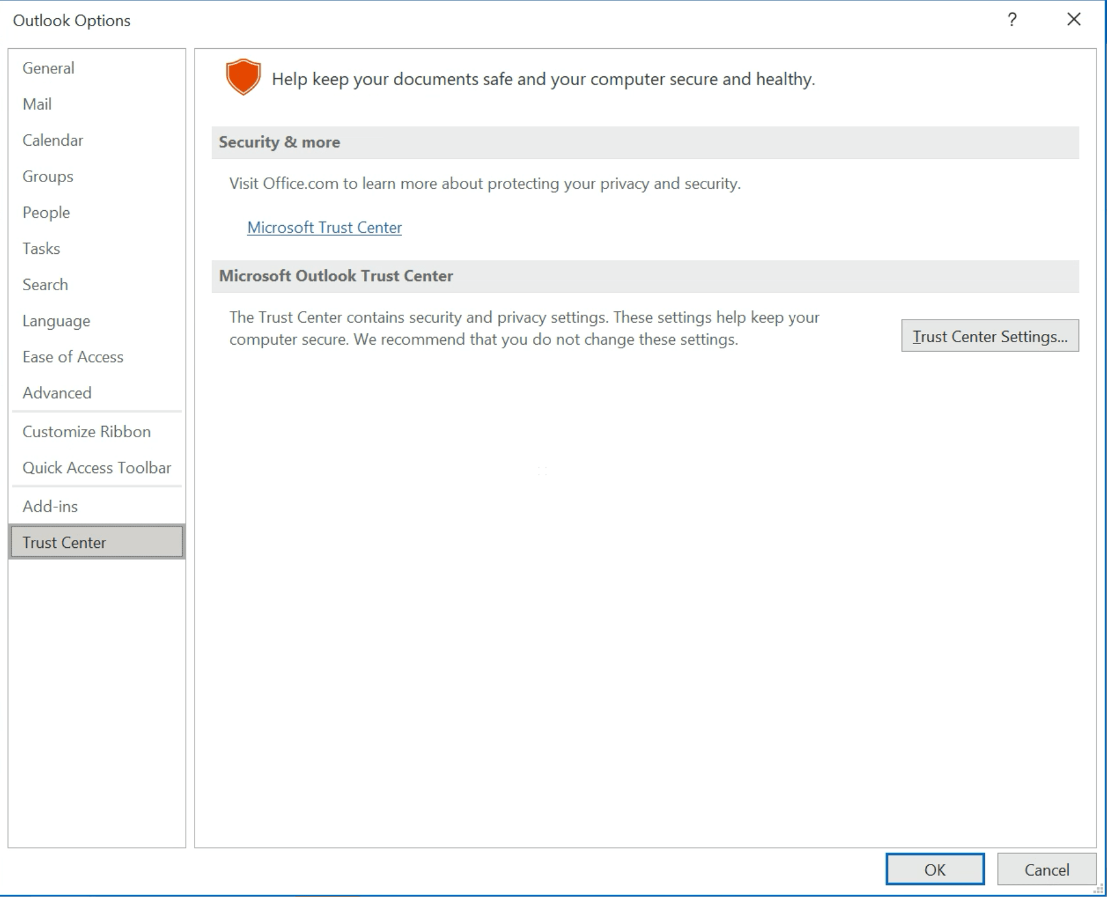Choose Search in the options list
The image size is (1107, 897).
pos(97,285)
